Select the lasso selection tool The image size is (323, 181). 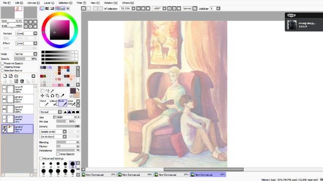click(x=47, y=90)
